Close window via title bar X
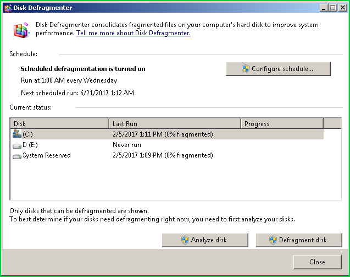 342,8
